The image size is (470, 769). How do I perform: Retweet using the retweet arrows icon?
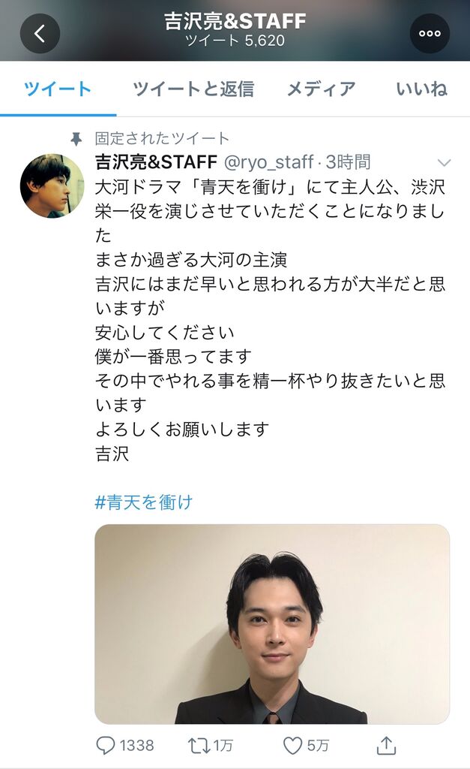(x=199, y=746)
